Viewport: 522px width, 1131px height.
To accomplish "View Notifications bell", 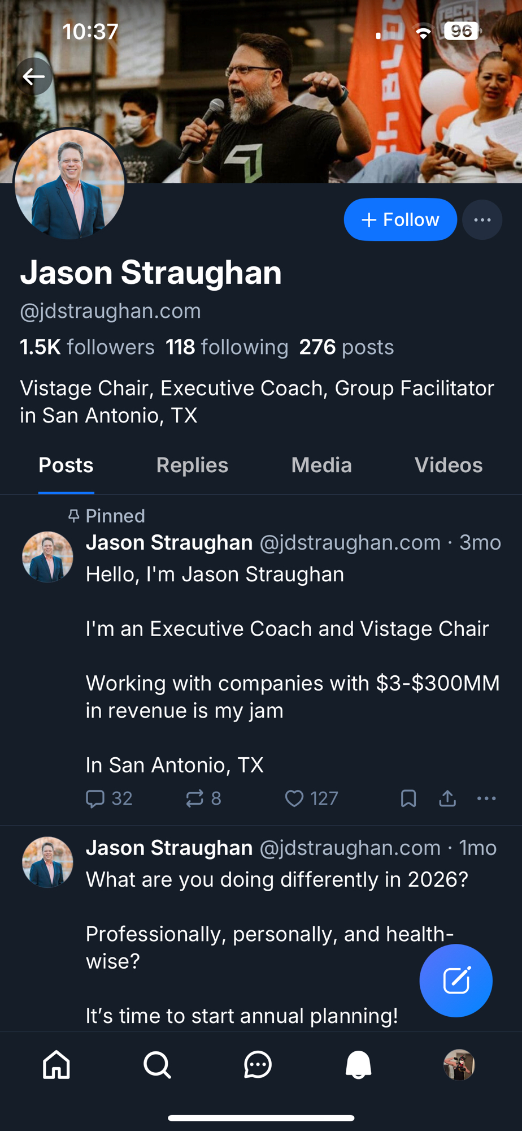I will click(358, 1065).
